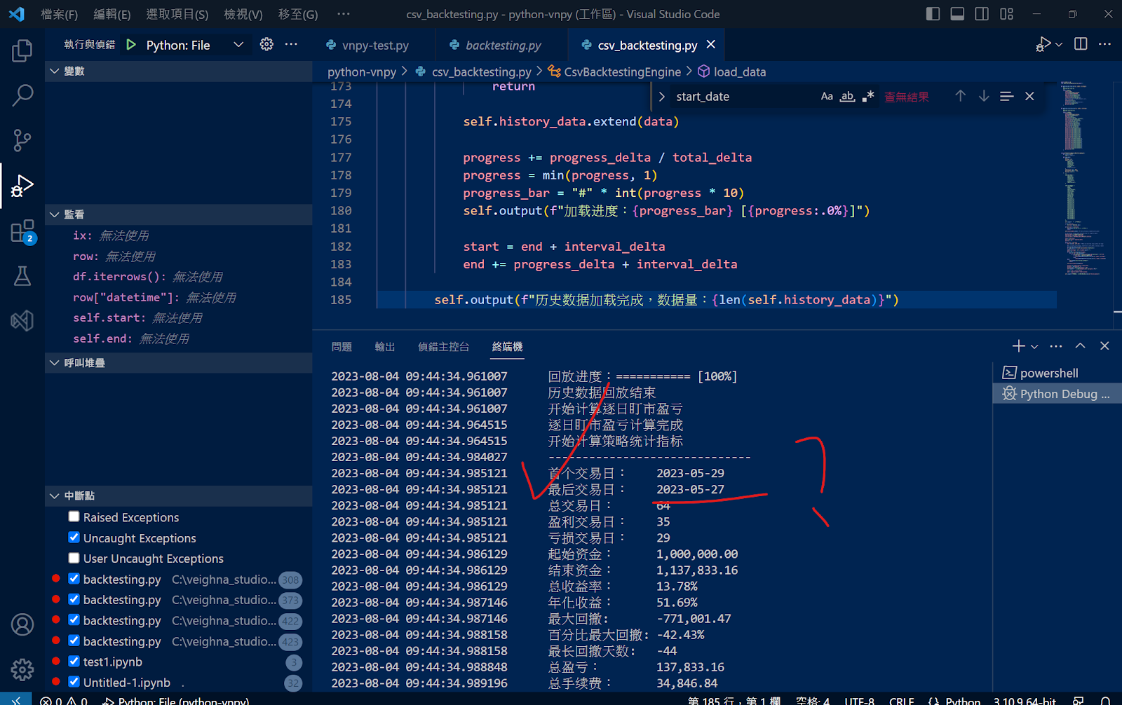Open the 檢視(V) menu
The height and width of the screenshot is (705, 1122).
243,14
